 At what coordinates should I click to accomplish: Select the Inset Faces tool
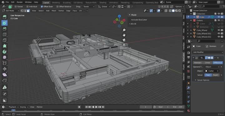click(x=5, y=23)
